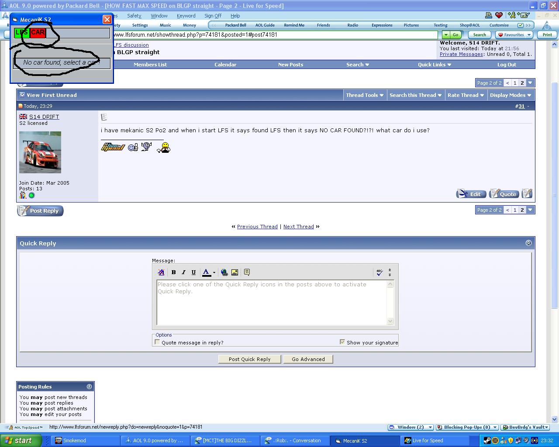Viewport: 559px width, 447px height.
Task: Open the address bar history dropdown
Action: (x=446, y=35)
